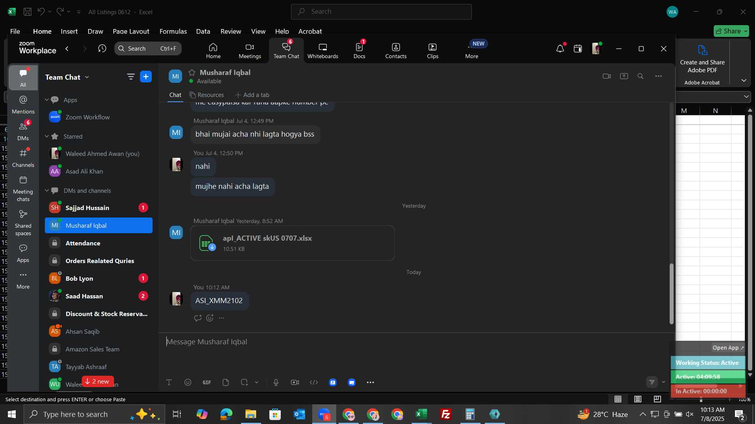Show DMs in sidebar

(23, 131)
